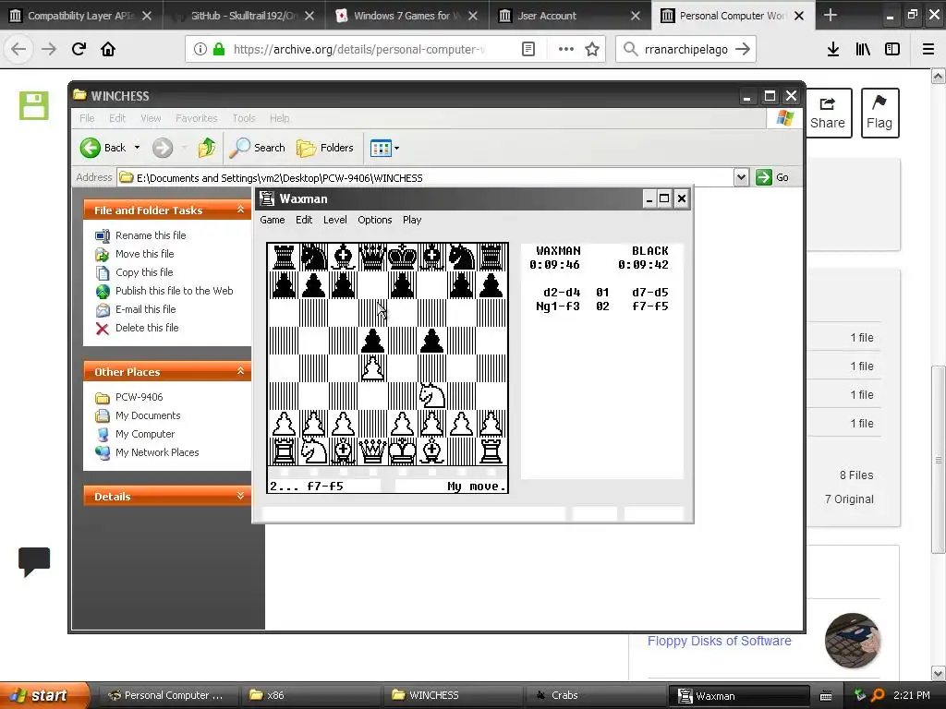This screenshot has height=709, width=946.
Task: Open the Game menu in Waxman
Action: (273, 220)
